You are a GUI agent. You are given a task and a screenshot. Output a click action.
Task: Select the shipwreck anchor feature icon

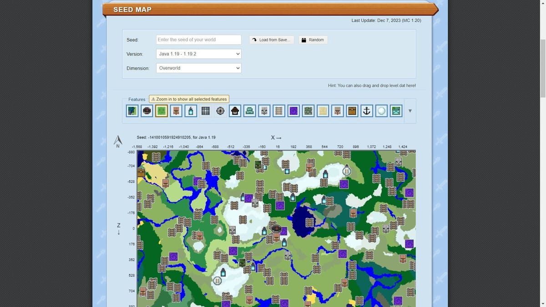[366, 111]
